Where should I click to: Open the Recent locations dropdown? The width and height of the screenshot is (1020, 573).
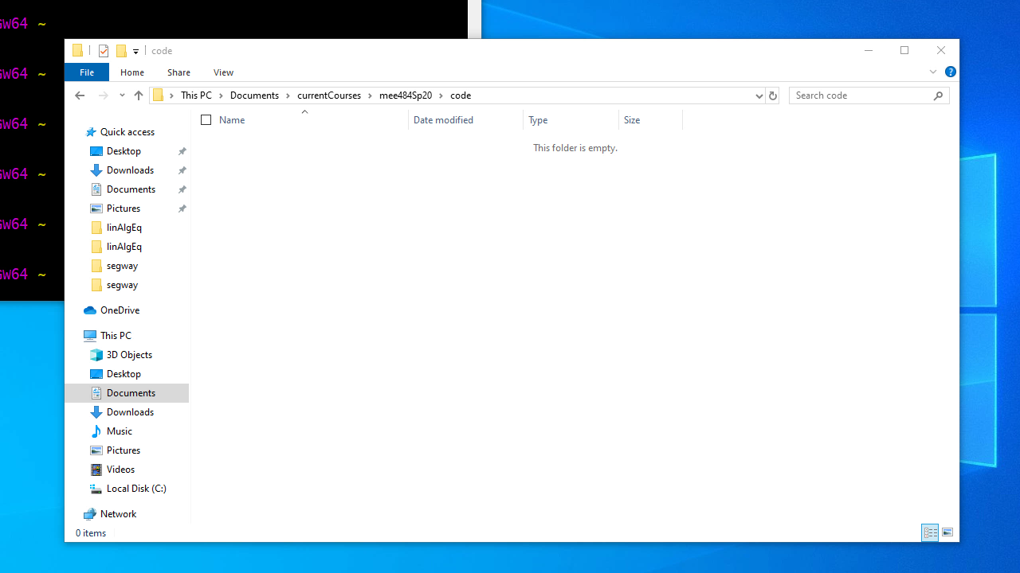click(122, 95)
